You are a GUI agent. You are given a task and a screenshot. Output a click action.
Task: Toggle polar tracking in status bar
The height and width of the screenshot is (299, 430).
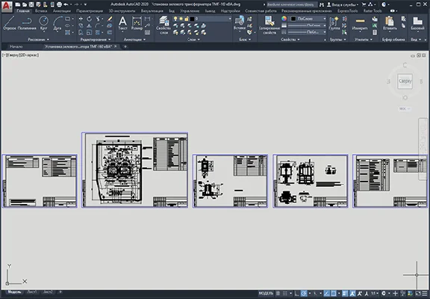pyautogui.click(x=304, y=293)
